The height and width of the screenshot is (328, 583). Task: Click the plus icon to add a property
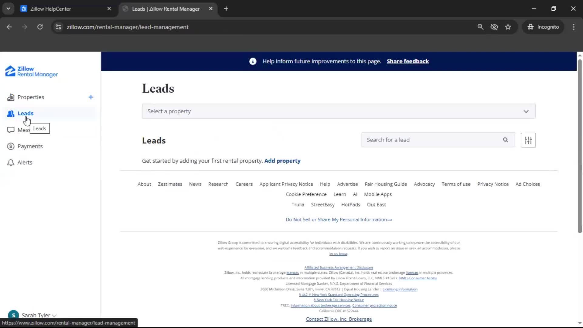click(x=91, y=97)
